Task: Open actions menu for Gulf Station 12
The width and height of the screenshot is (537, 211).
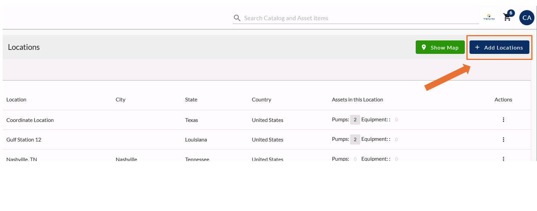Action: (503, 140)
